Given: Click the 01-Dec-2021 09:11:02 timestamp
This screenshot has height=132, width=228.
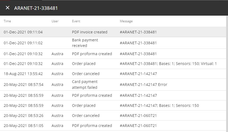Looking at the screenshot, I should (x=23, y=43).
